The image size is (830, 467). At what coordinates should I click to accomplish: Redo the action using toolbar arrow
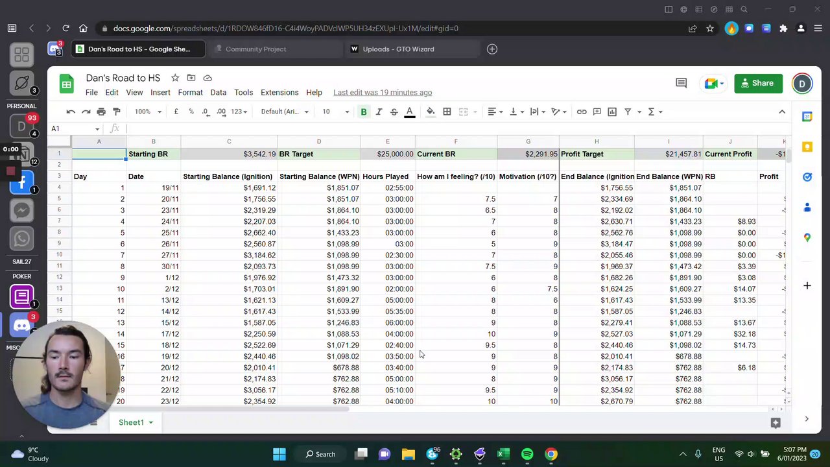[x=86, y=112]
